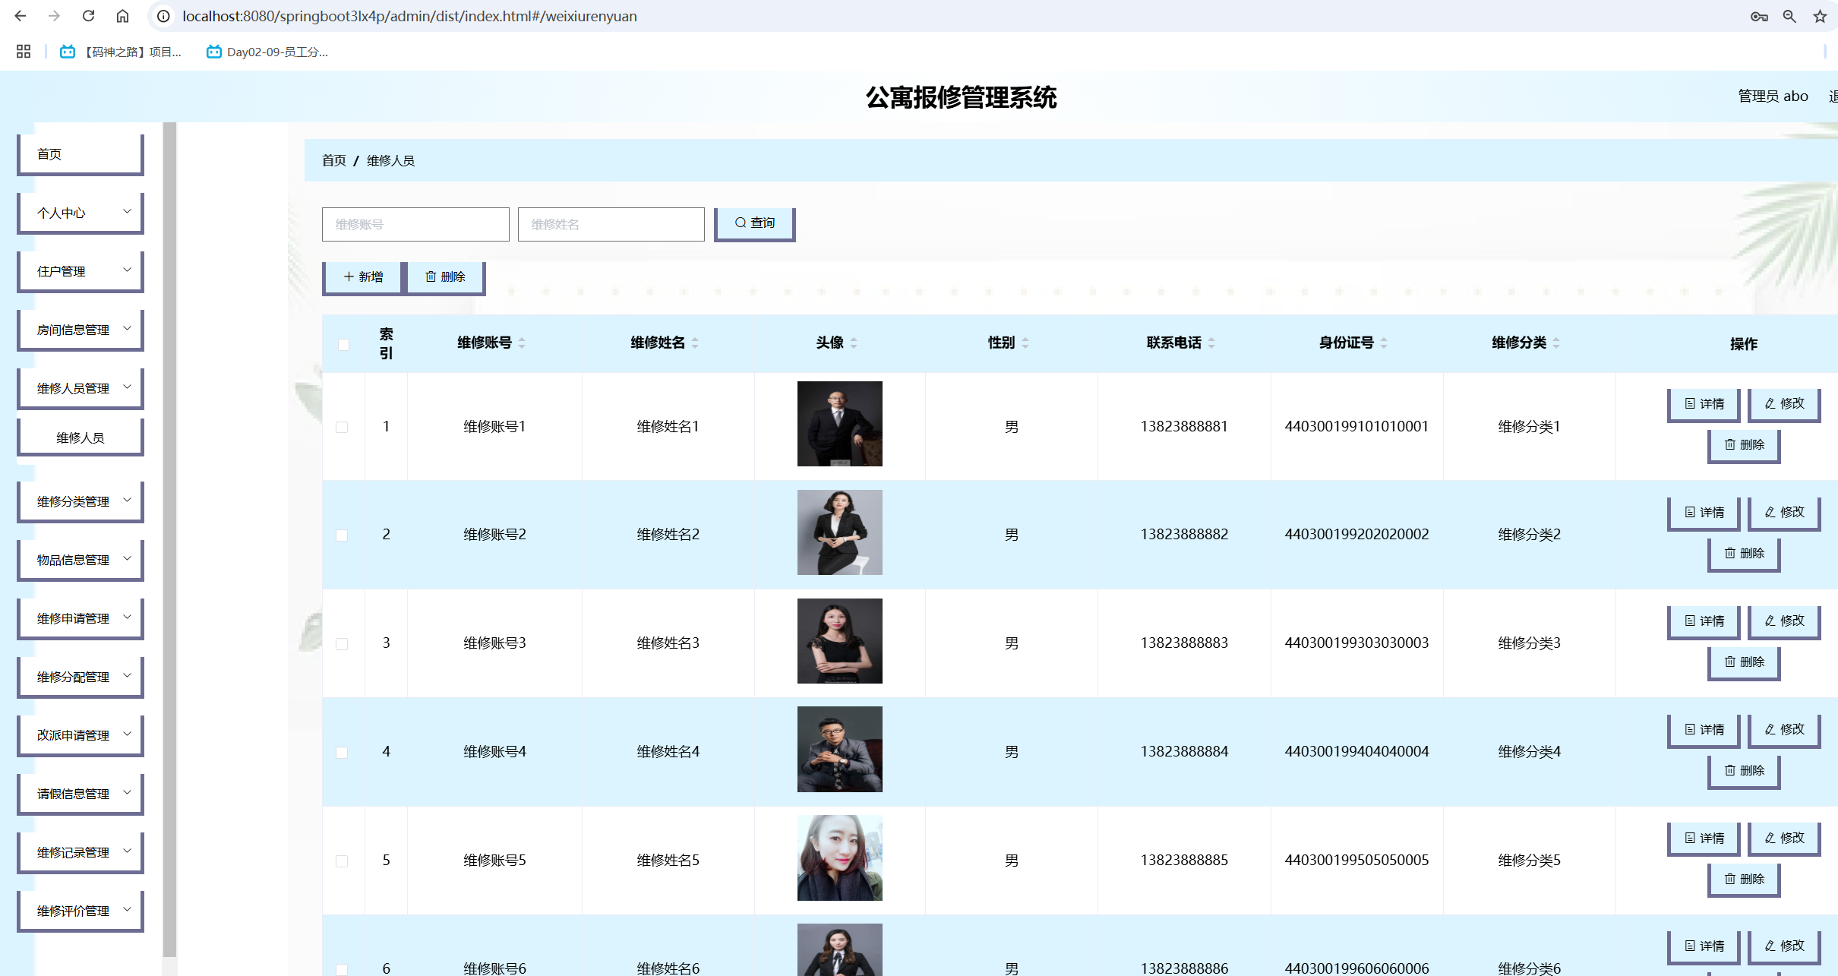The height and width of the screenshot is (976, 1838).
Task: Open avatar thumbnail of 维修姓名5
Action: pos(839,858)
